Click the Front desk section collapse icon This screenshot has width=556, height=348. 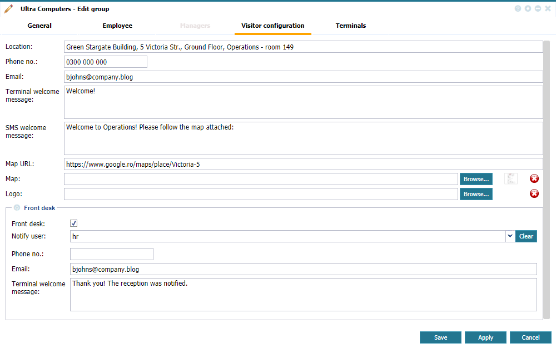(x=17, y=208)
